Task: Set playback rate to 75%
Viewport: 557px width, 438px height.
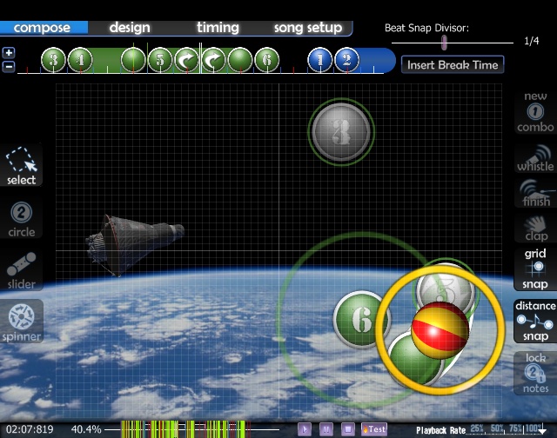Action: pyautogui.click(x=516, y=428)
